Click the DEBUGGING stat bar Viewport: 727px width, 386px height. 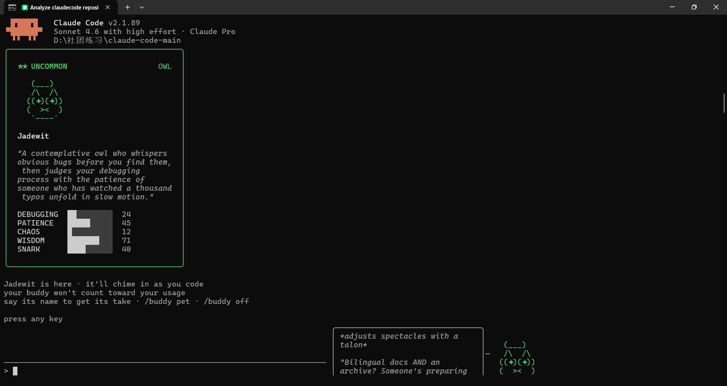tap(90, 215)
